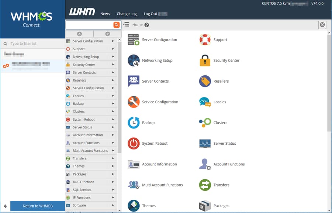Click the Resellers tag icon
Image resolution: width=332 pixels, height=213 pixels.
205,80
